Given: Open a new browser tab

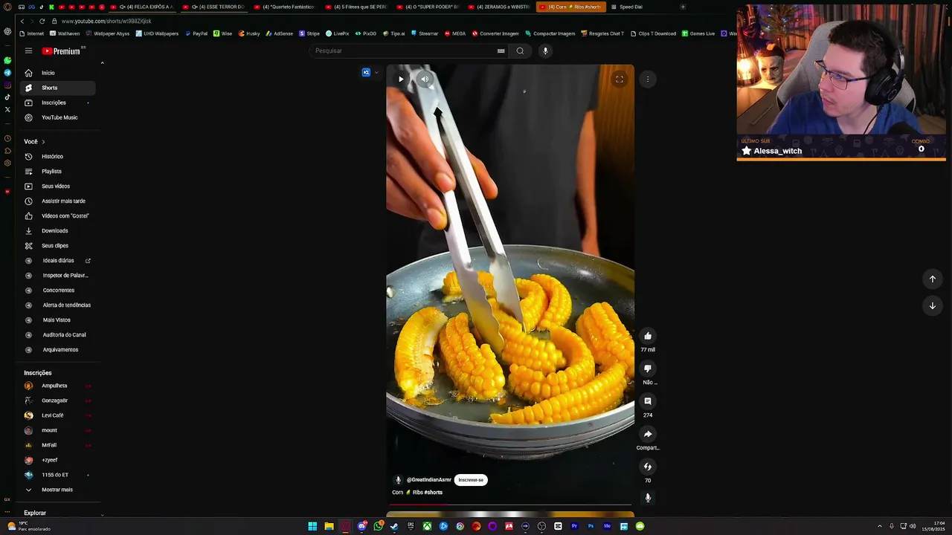Looking at the screenshot, I should tap(683, 7).
